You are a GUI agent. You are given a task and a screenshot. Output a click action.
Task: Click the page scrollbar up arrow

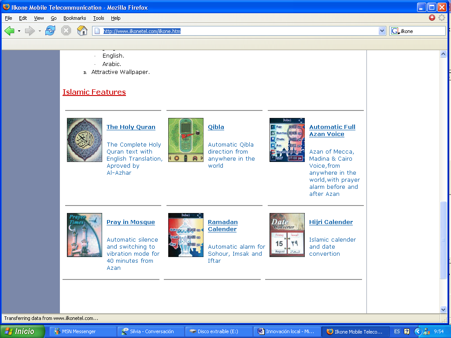[443, 54]
